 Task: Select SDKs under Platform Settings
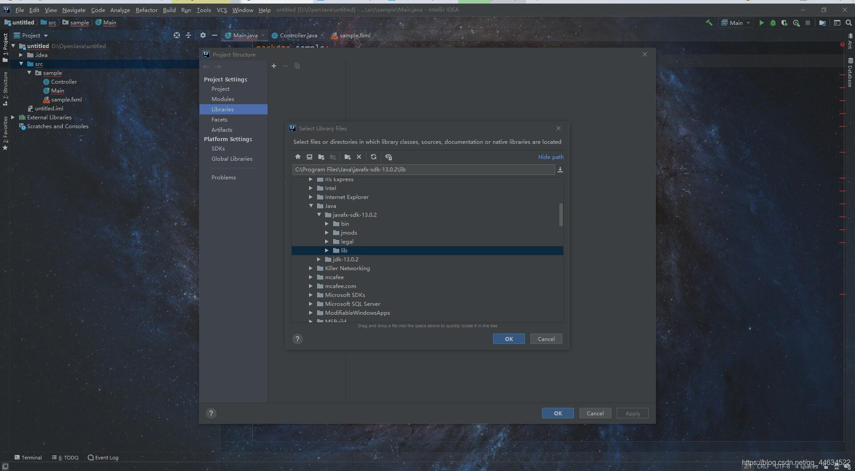click(218, 148)
